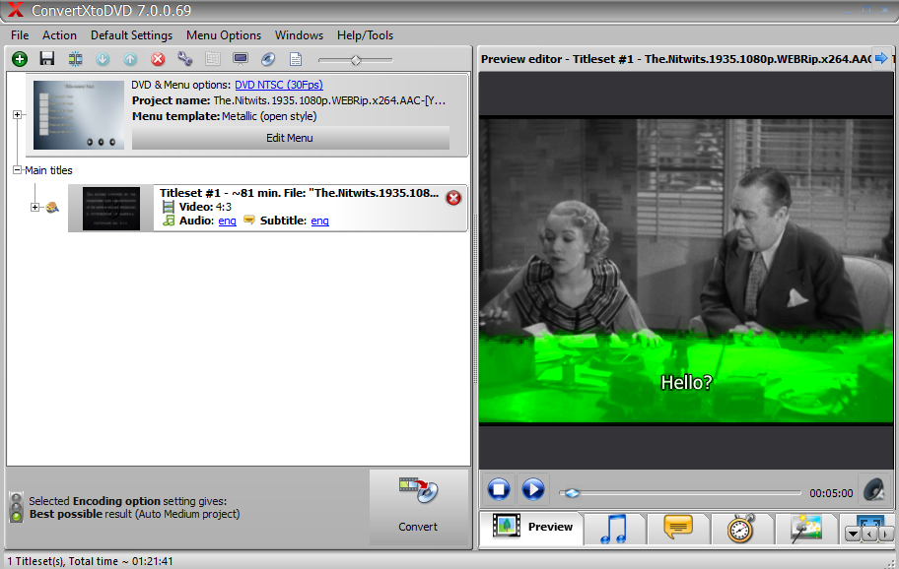This screenshot has width=899, height=569.
Task: Click the film strip icon beside Video: 4:3
Action: coord(168,207)
